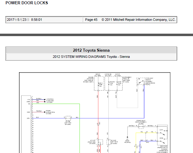Click the stop light switch symbol
The height and width of the screenshot is (153, 193).
click(x=141, y=81)
